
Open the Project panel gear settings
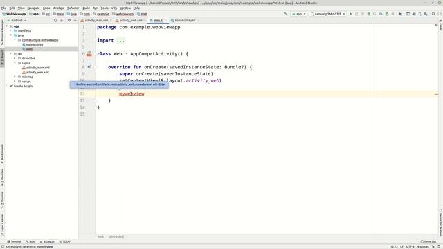(x=69, y=20)
